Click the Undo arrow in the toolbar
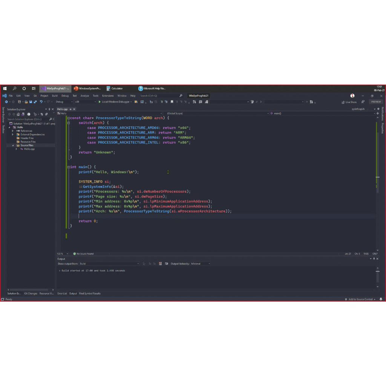This screenshot has width=386, height=386. coord(41,102)
